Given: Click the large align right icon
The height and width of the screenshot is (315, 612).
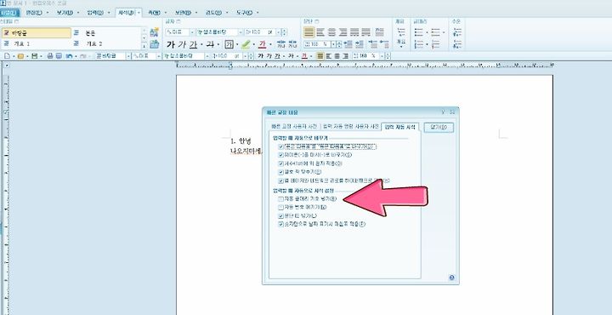Looking at the screenshot, I should [x=343, y=32].
